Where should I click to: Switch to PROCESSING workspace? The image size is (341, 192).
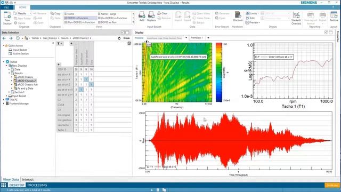click(x=37, y=185)
